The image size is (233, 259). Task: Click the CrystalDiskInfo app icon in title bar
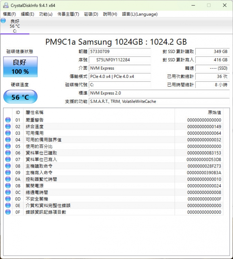tap(6, 5)
